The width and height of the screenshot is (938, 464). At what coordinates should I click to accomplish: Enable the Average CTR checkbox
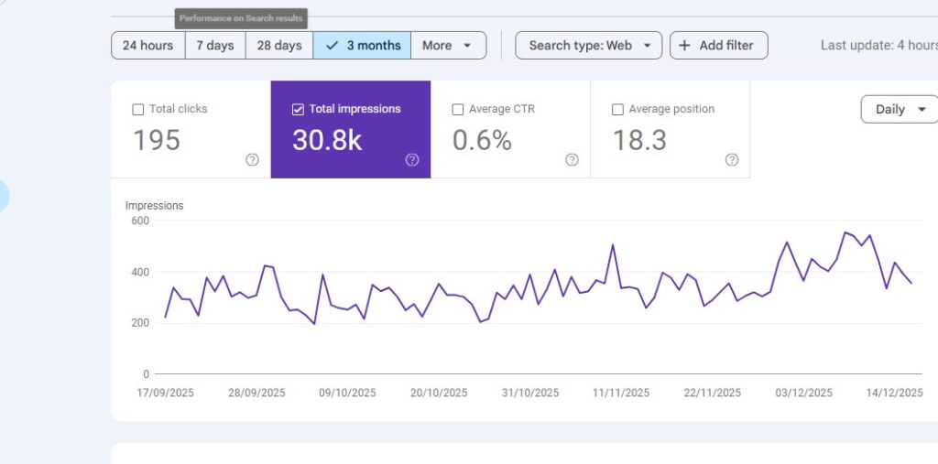(x=458, y=110)
